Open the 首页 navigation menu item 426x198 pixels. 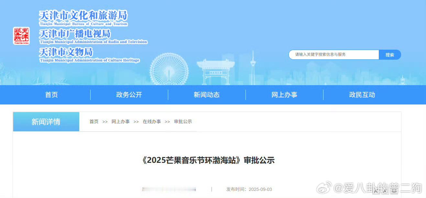tap(51, 95)
